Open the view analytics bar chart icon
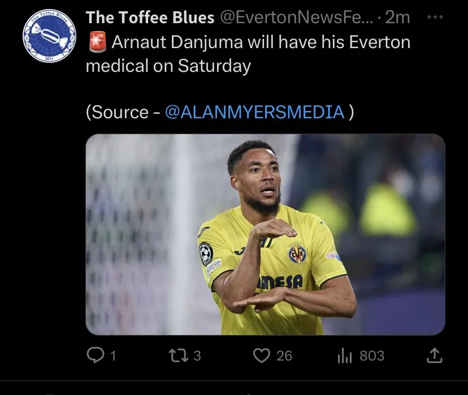The image size is (468, 395). click(x=345, y=355)
